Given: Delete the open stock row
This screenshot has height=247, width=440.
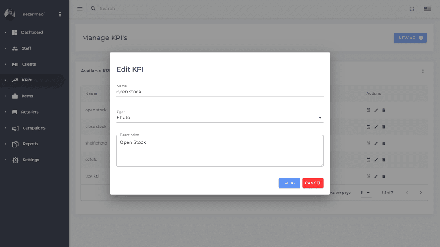Looking at the screenshot, I should (384, 110).
